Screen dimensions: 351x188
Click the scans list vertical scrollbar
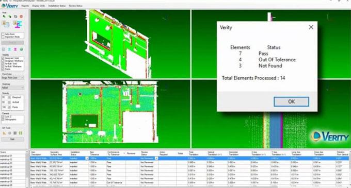pyautogui.click(x=27, y=169)
